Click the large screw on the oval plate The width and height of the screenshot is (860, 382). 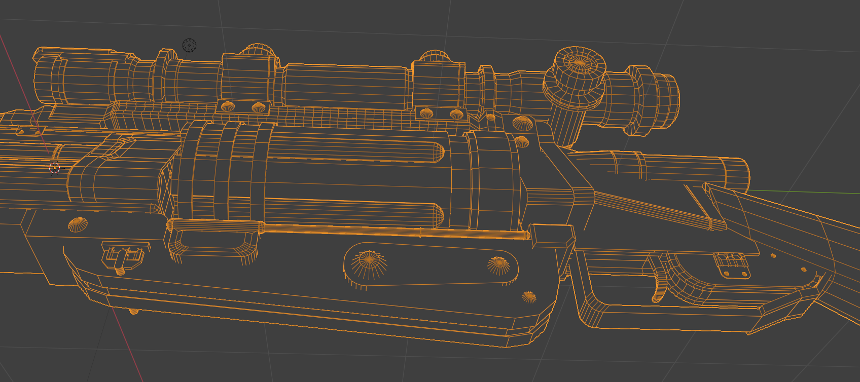[x=370, y=260]
